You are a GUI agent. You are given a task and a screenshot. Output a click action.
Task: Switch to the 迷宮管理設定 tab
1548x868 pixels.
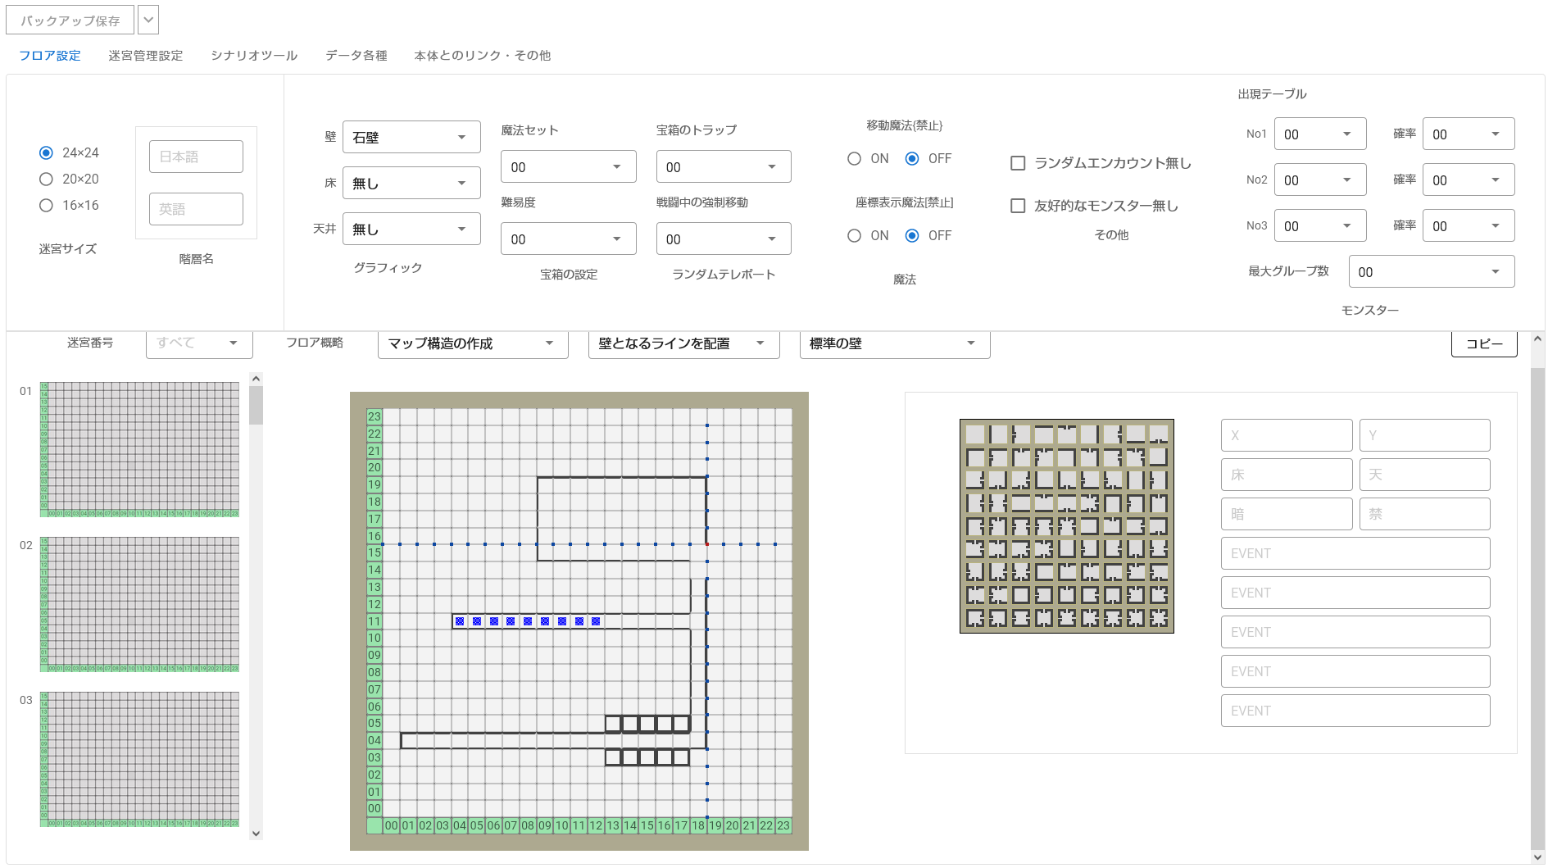tap(146, 55)
